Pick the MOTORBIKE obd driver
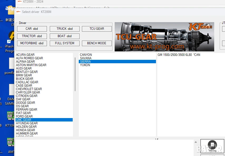Screen dimensions: 225x156 (32, 43)
